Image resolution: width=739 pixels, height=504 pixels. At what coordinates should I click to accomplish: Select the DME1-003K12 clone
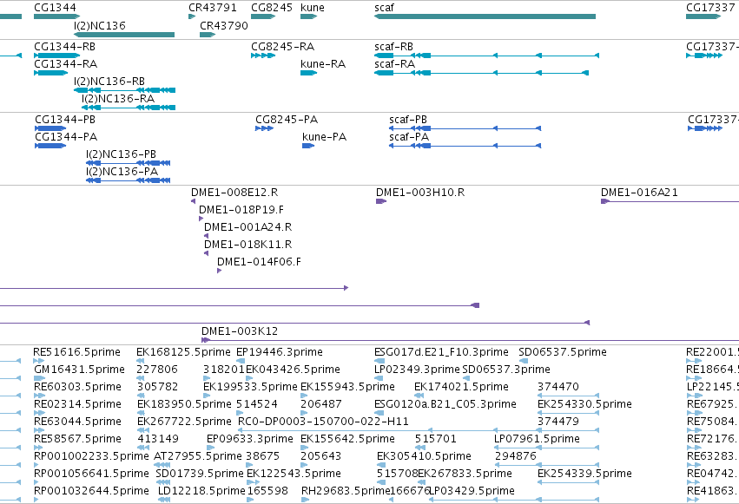pyautogui.click(x=471, y=340)
